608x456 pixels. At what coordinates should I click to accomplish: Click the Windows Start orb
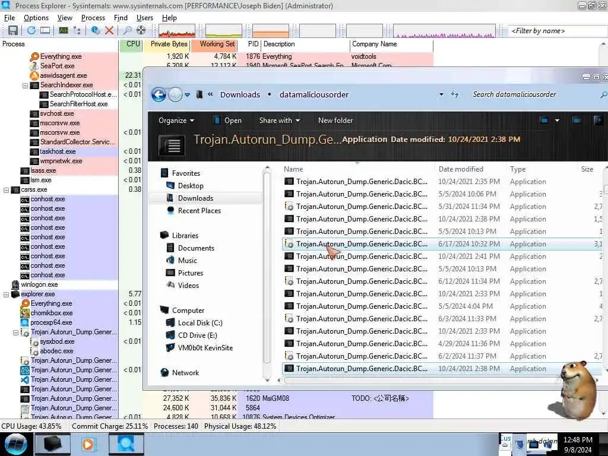(15, 444)
